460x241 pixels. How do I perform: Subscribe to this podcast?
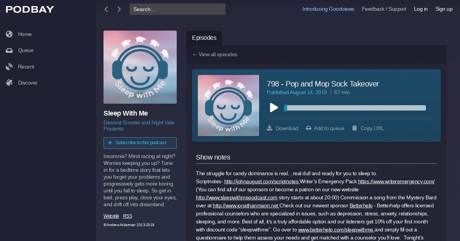pos(140,143)
